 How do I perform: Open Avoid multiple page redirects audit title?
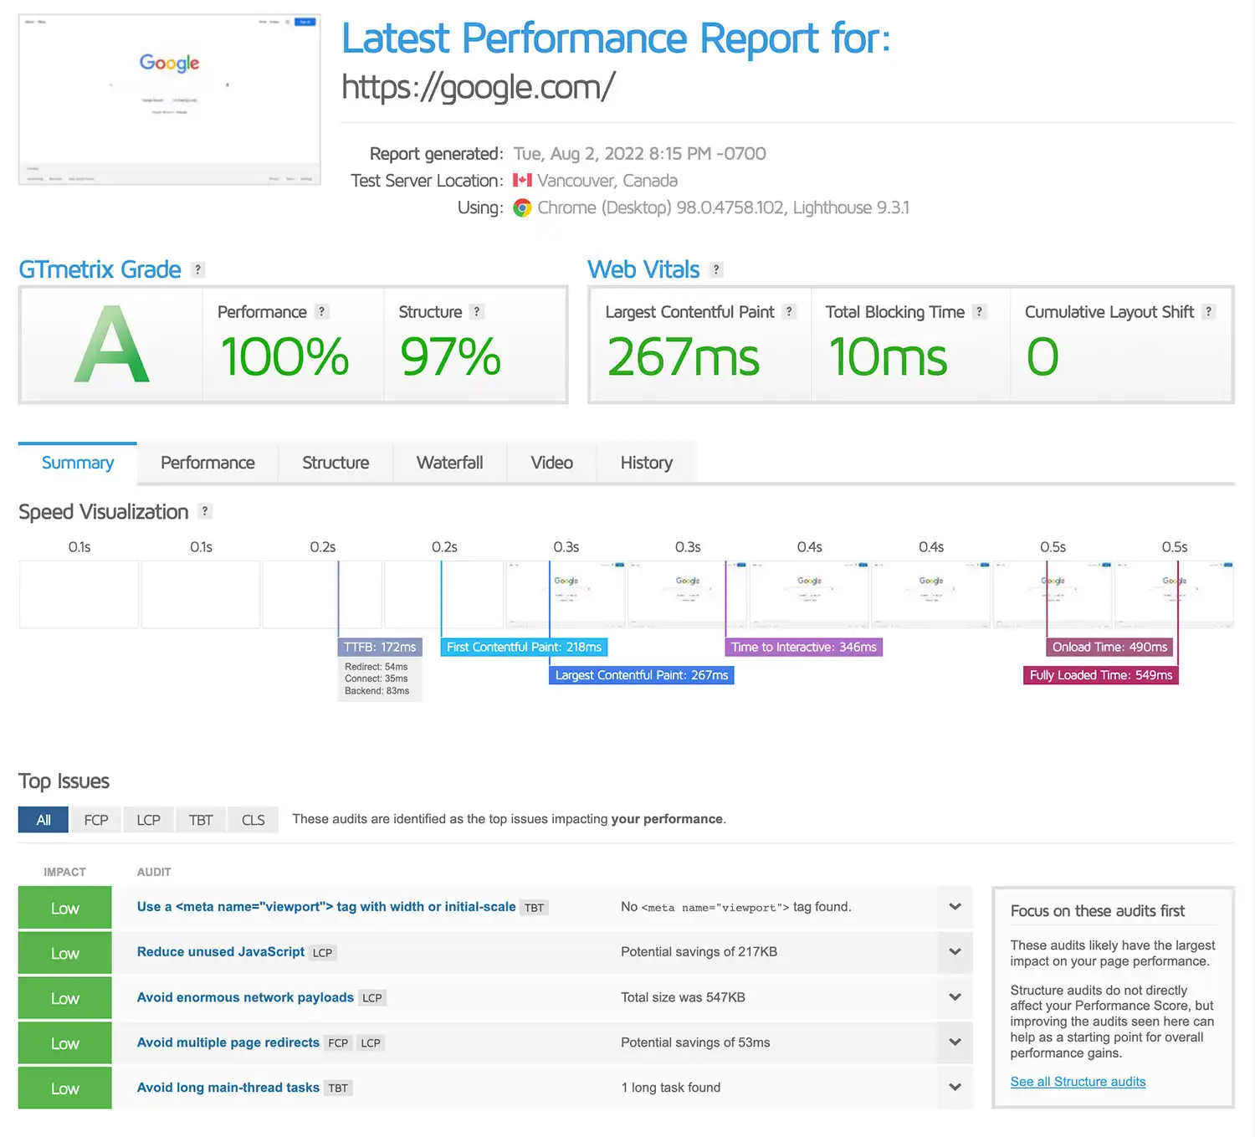228,1042
